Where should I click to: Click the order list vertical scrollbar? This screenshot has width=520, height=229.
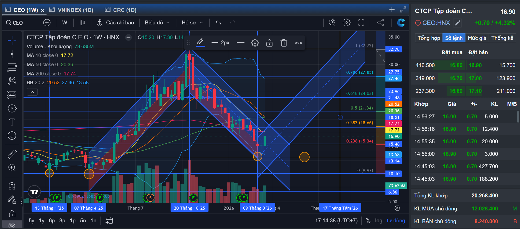[x=518, y=117]
